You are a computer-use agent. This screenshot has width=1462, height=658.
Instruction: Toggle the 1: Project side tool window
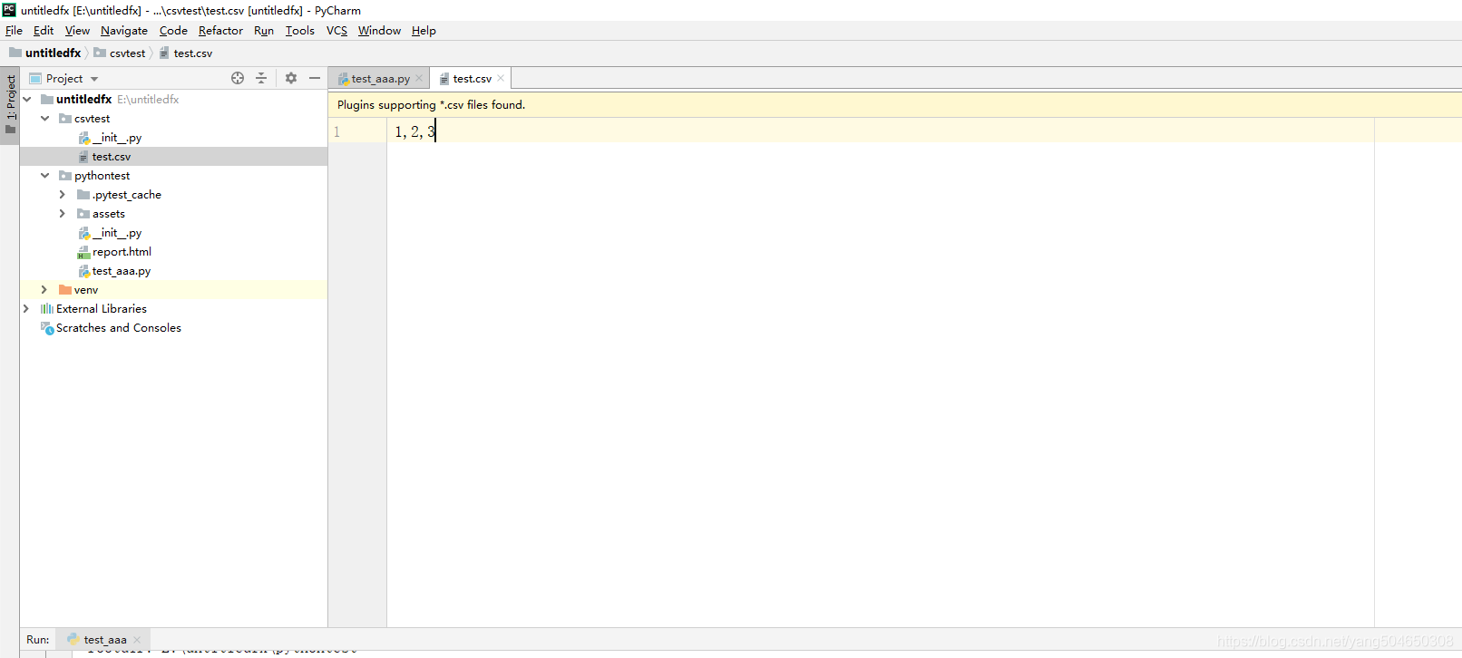click(x=10, y=104)
